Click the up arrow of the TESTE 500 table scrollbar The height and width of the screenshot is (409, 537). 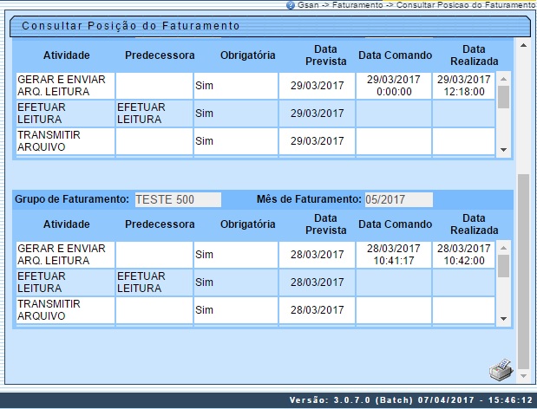(x=503, y=247)
